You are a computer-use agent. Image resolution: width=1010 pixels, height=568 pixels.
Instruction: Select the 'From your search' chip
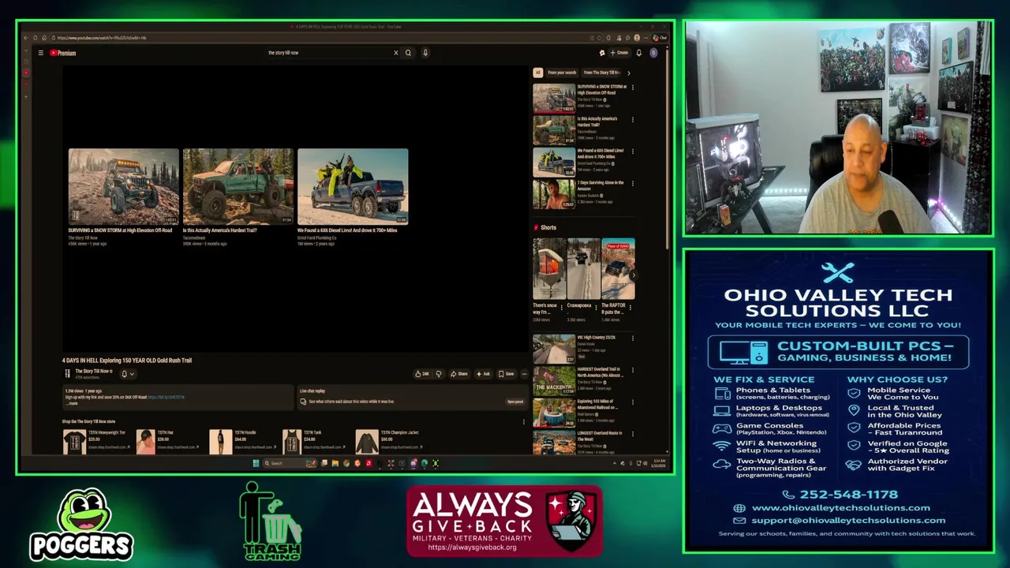pos(562,73)
